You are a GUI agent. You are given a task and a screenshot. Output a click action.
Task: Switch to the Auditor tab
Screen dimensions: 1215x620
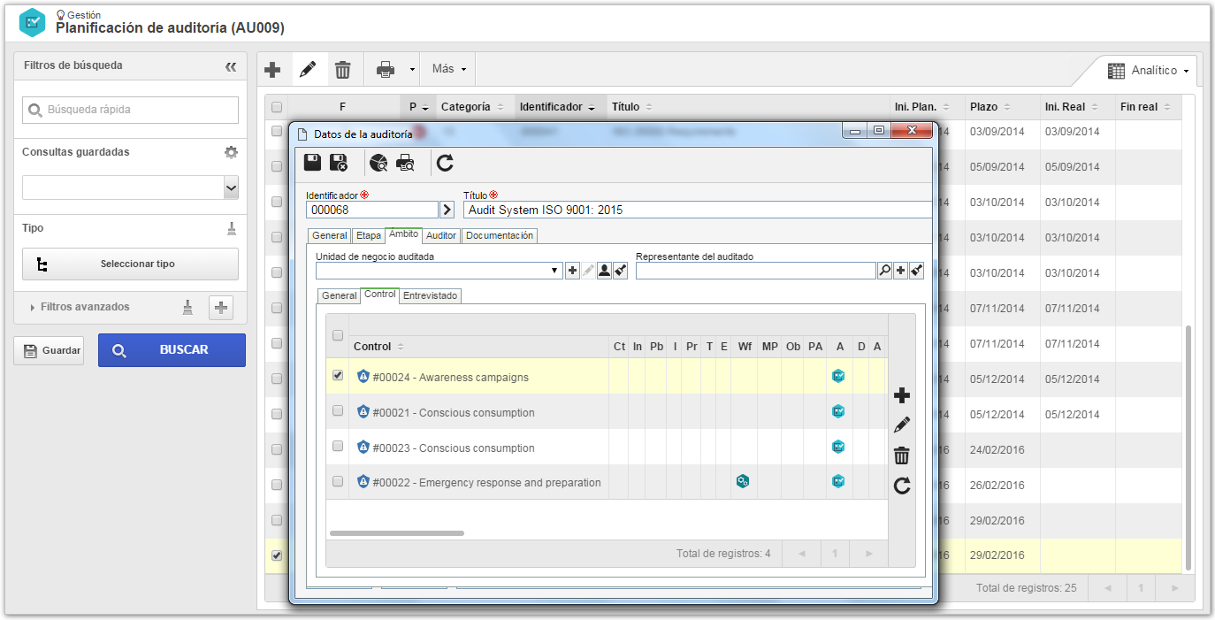click(x=441, y=235)
